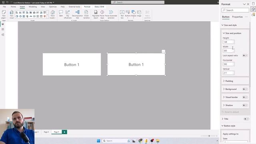
Task: Select the left Button 1 on canvas
Action: (72, 64)
